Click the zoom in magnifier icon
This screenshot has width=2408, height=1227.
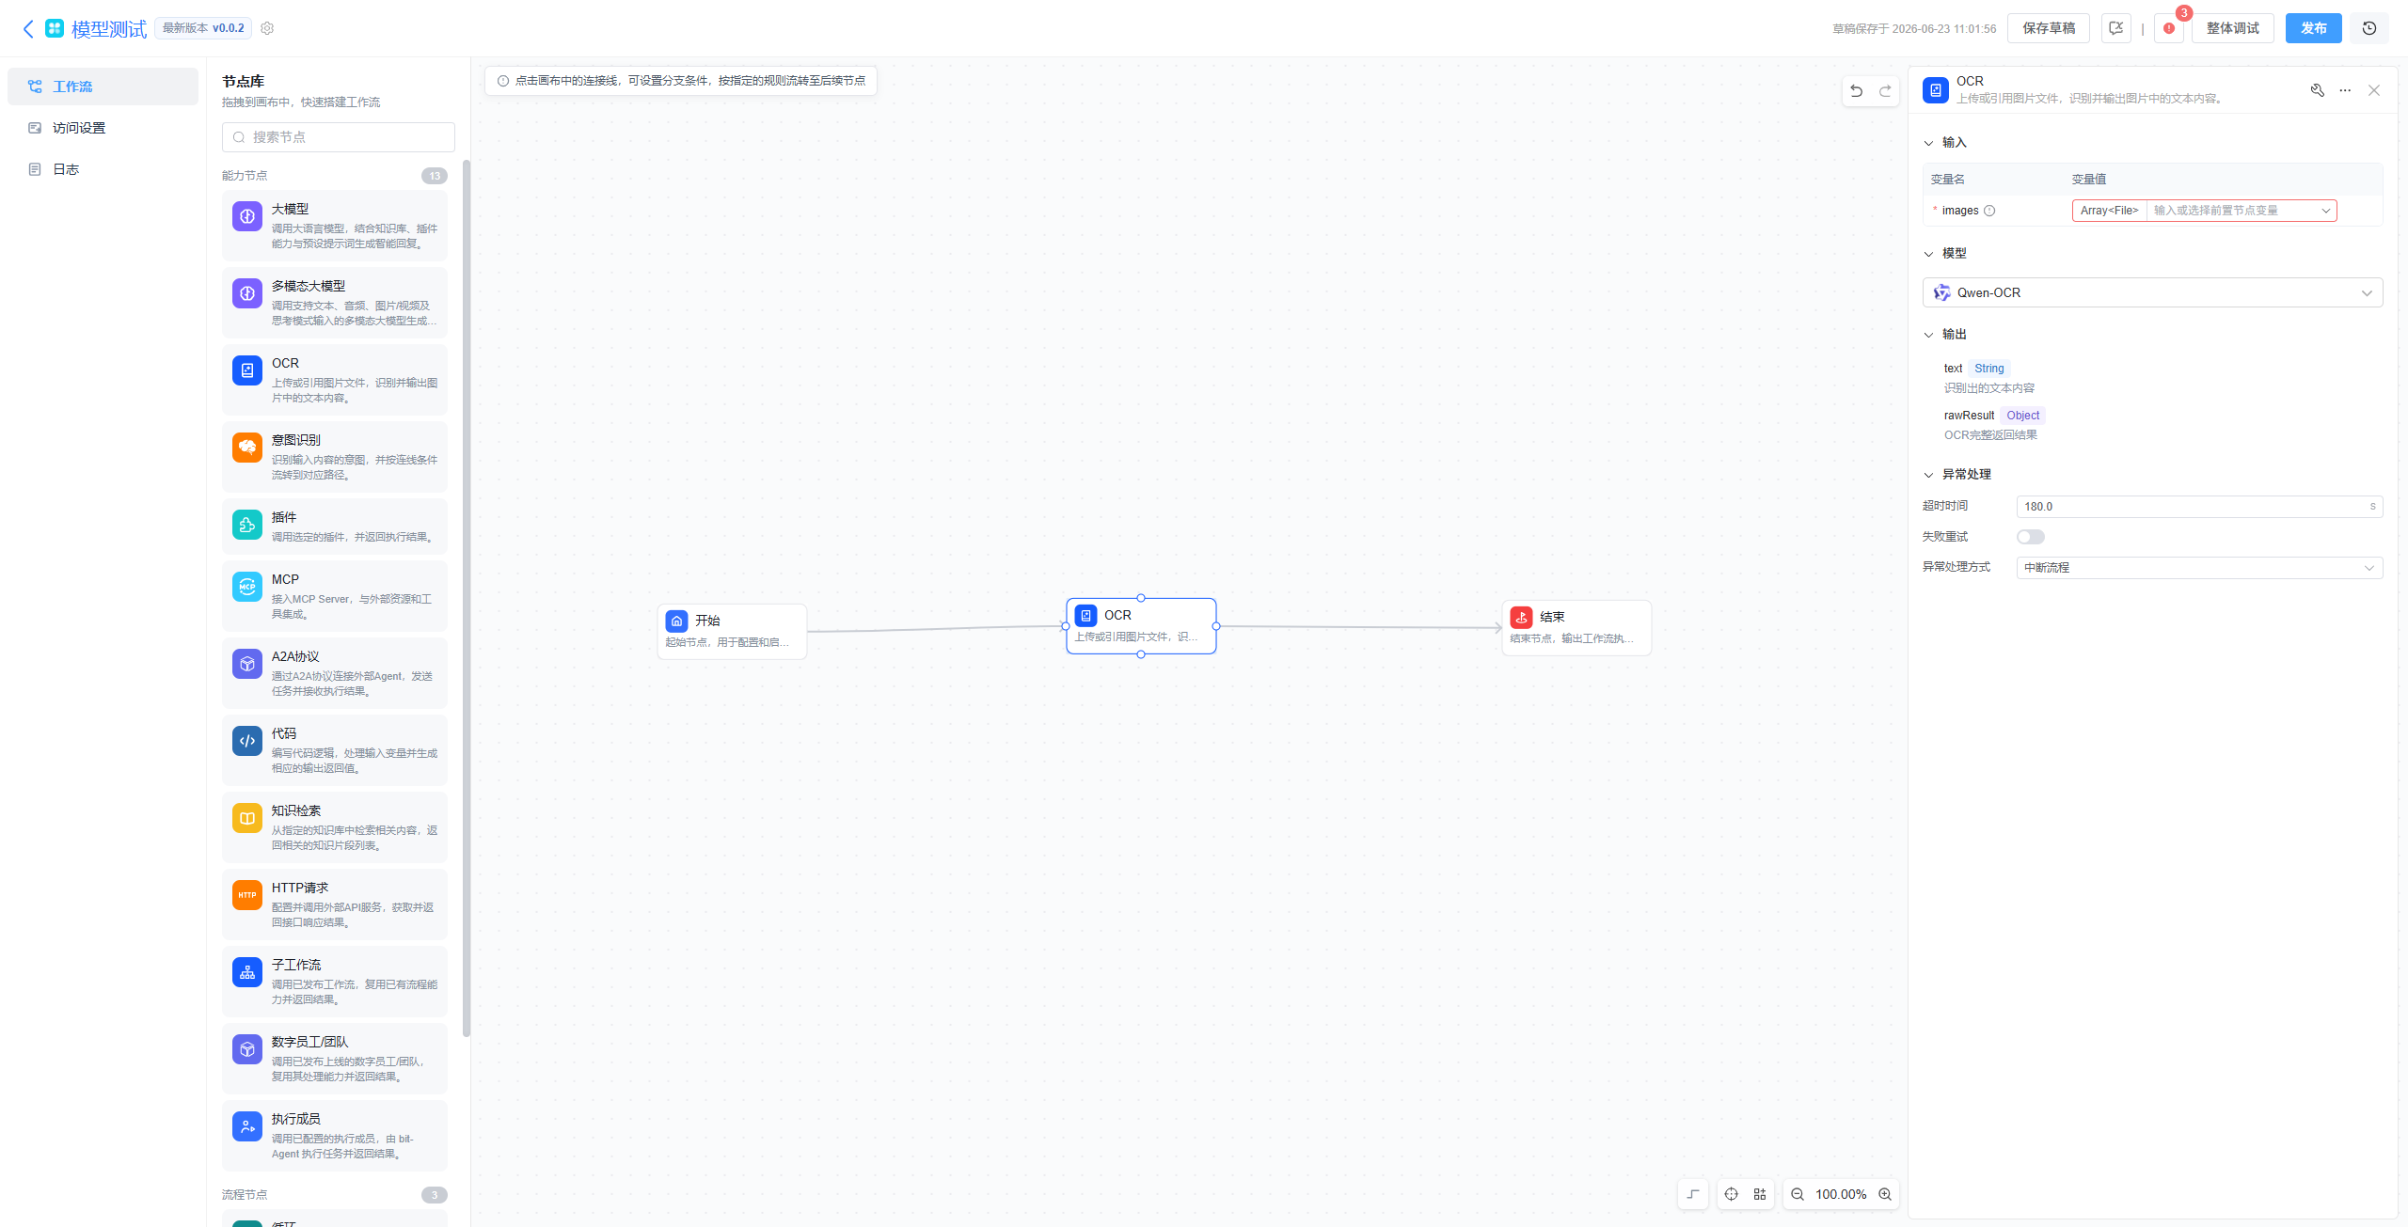(x=1885, y=1194)
